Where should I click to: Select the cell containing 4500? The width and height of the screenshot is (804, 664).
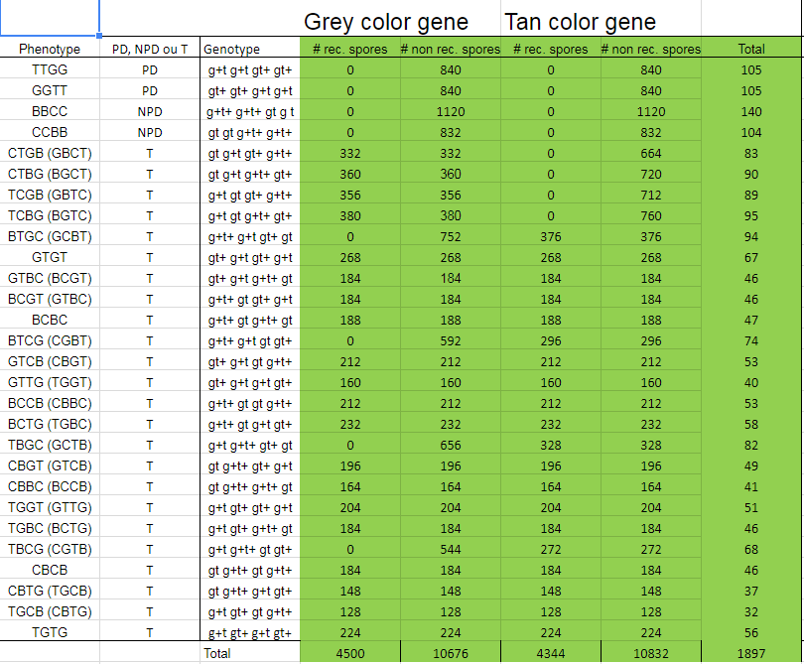[349, 653]
